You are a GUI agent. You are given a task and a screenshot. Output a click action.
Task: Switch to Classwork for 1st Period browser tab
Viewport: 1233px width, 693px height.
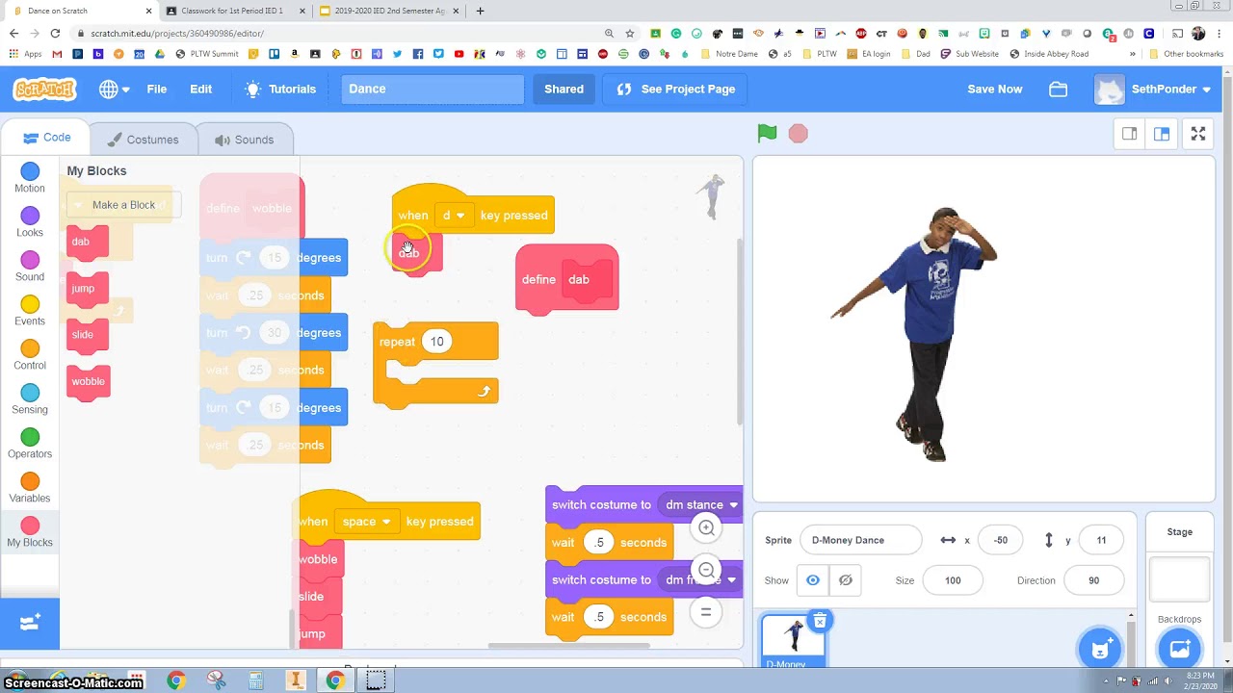(237, 11)
